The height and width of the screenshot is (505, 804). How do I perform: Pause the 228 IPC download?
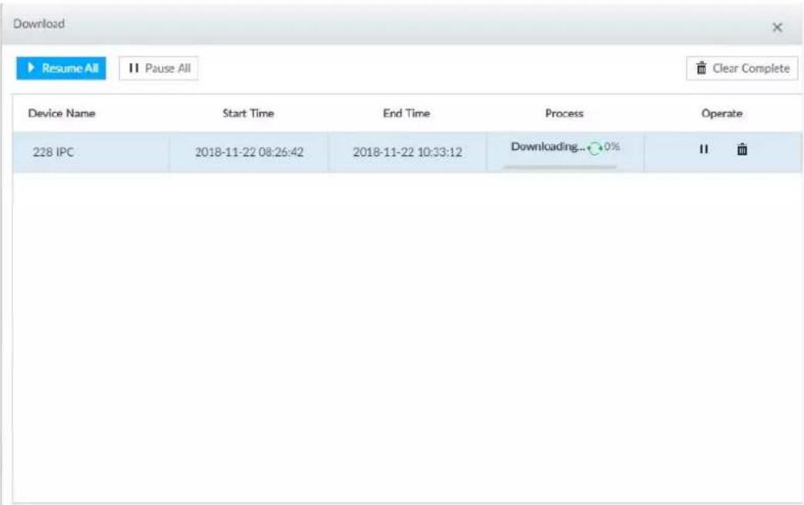pos(703,149)
